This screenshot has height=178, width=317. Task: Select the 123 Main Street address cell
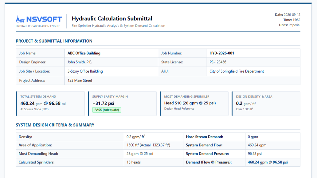182,81
